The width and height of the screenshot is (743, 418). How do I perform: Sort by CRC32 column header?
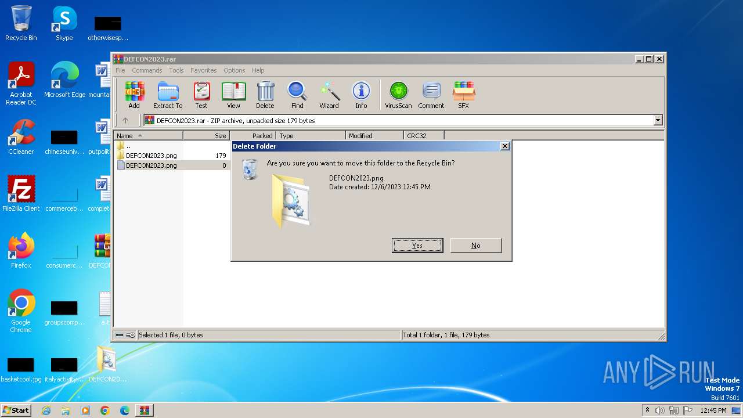tap(424, 136)
